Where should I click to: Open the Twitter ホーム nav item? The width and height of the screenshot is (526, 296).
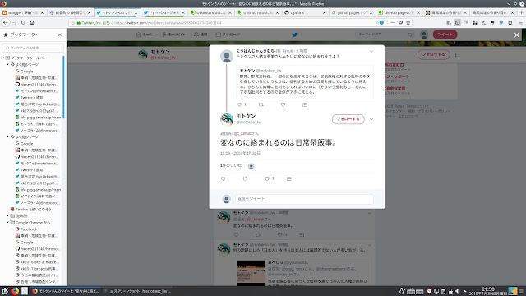coord(145,35)
